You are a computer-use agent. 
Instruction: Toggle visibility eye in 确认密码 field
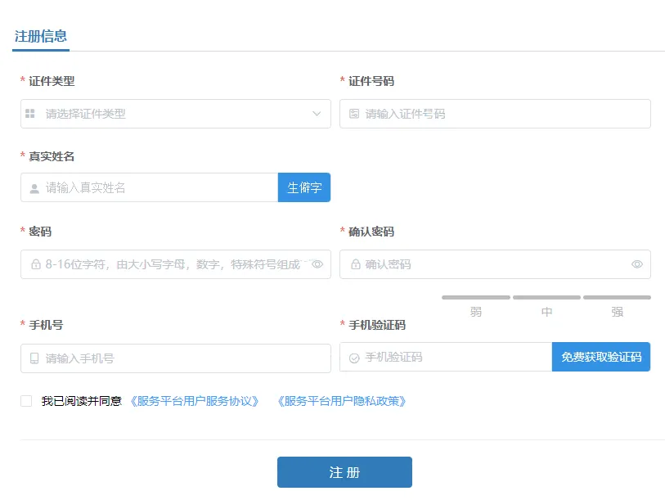(x=637, y=264)
